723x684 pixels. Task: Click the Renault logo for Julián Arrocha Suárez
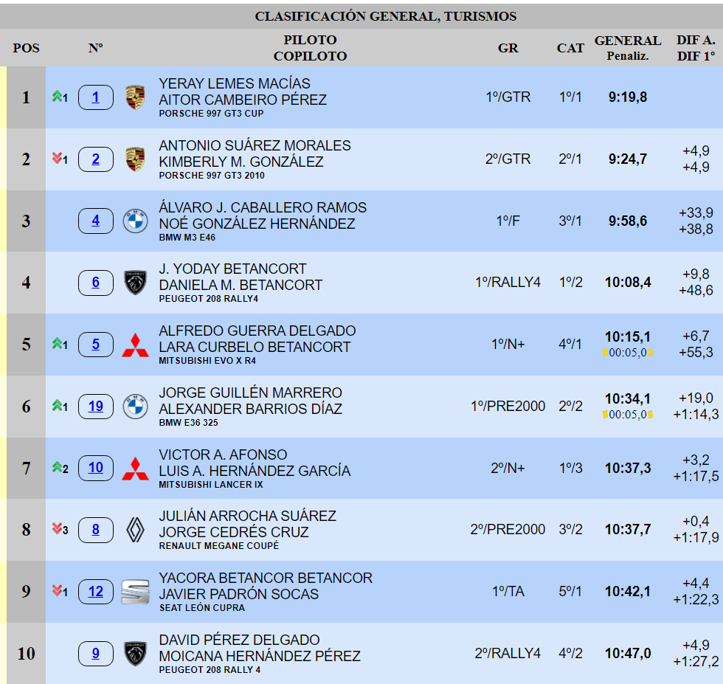(135, 530)
